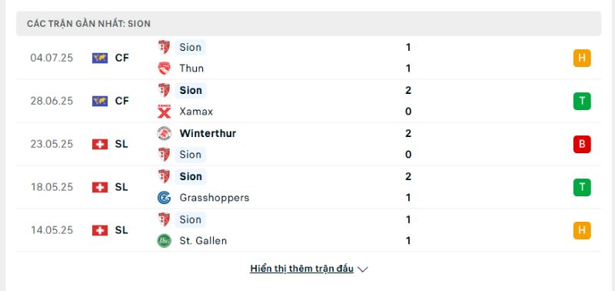Click the Sion crest in the 28.06.25 match
The image size is (615, 291).
[x=164, y=90]
